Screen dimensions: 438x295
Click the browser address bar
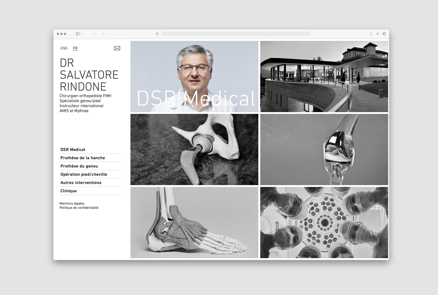[236, 34]
